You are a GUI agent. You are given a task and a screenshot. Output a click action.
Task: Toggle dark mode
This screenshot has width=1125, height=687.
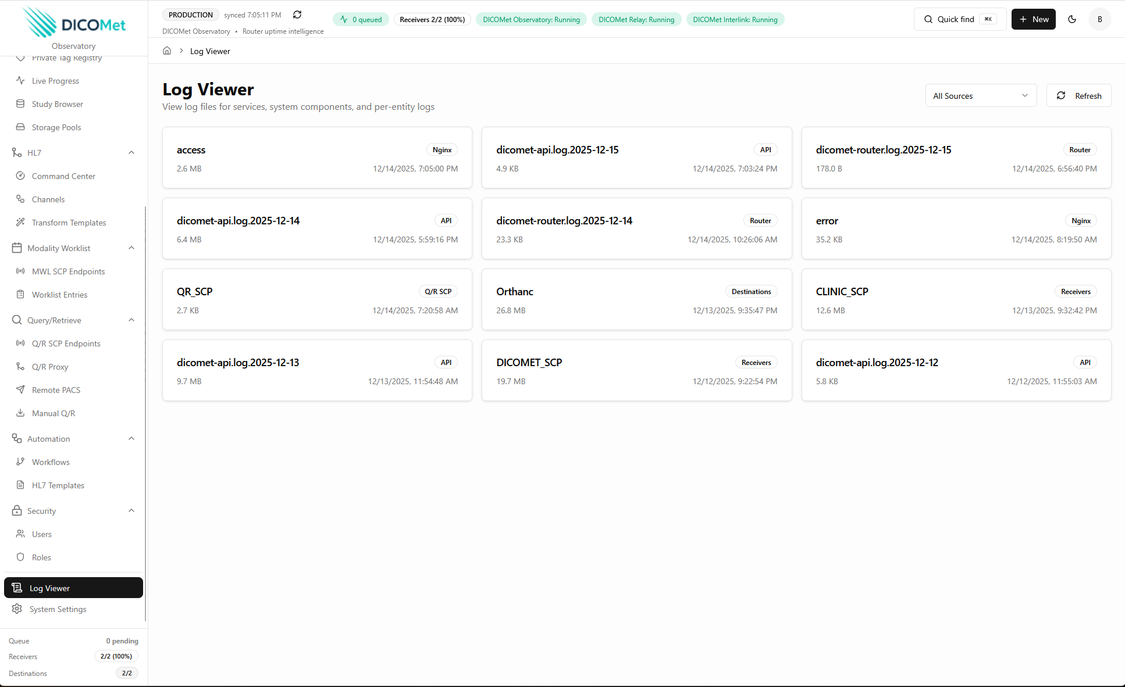tap(1071, 19)
